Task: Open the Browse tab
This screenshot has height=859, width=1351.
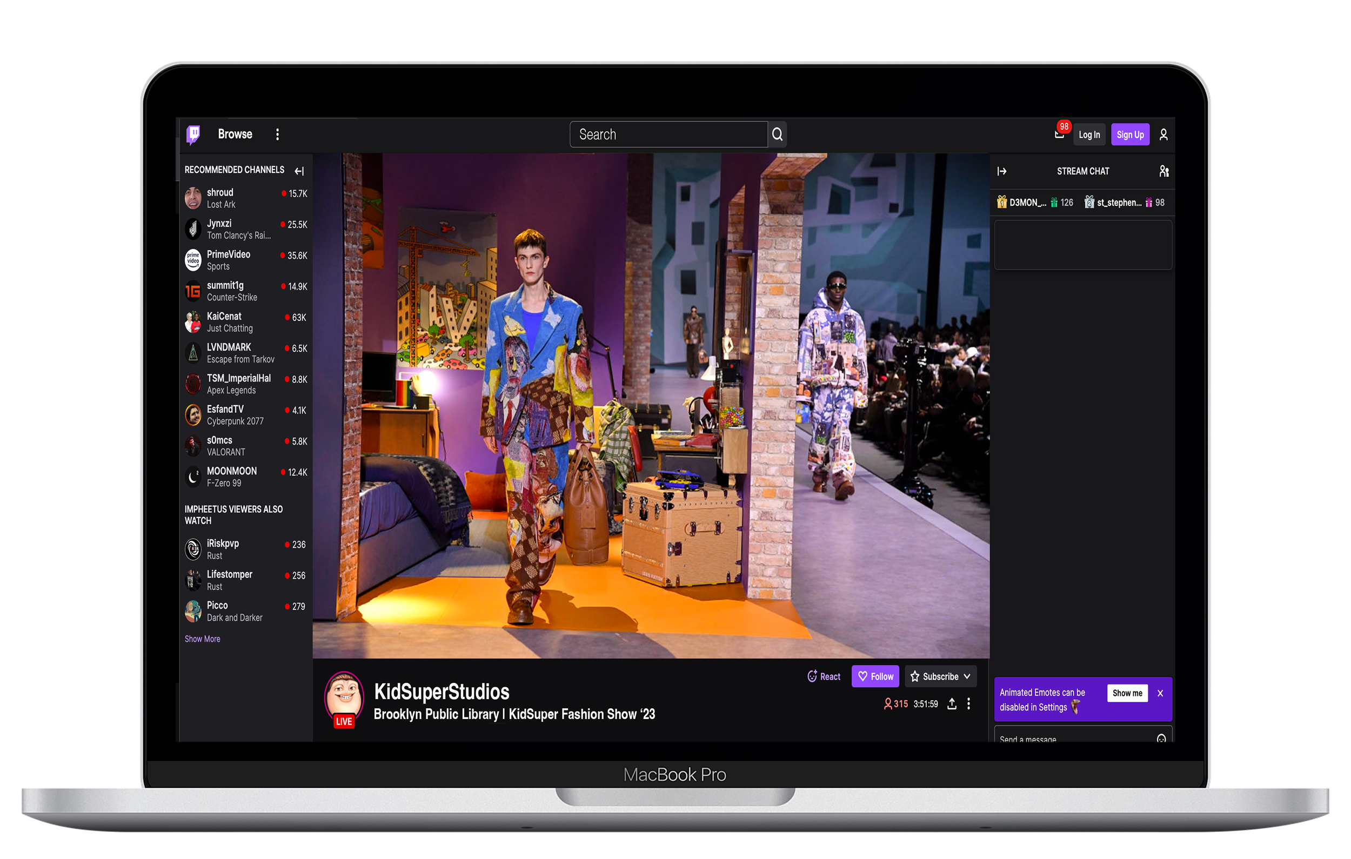Action: pos(235,134)
